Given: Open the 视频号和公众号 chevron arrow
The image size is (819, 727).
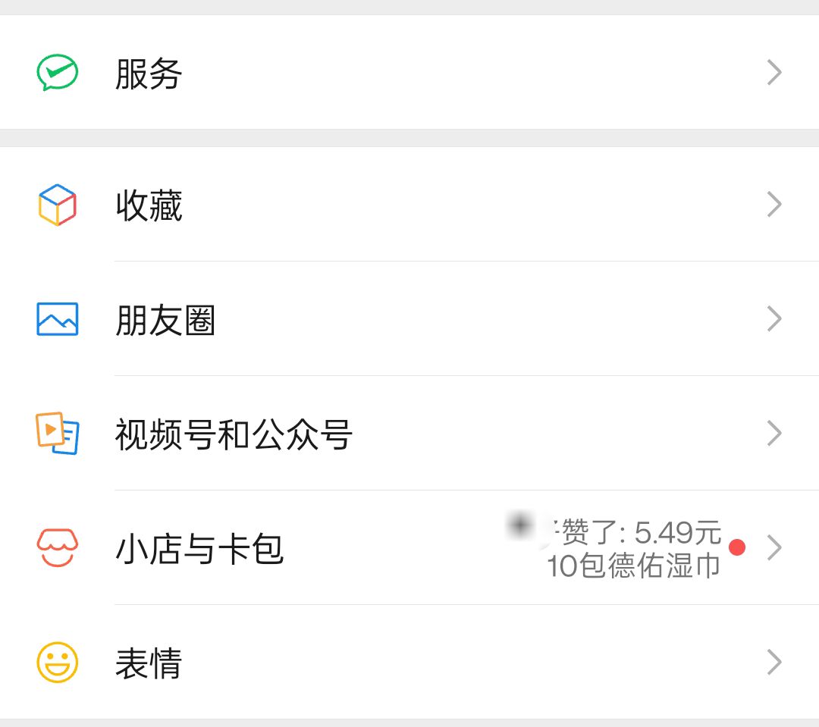Looking at the screenshot, I should (773, 434).
